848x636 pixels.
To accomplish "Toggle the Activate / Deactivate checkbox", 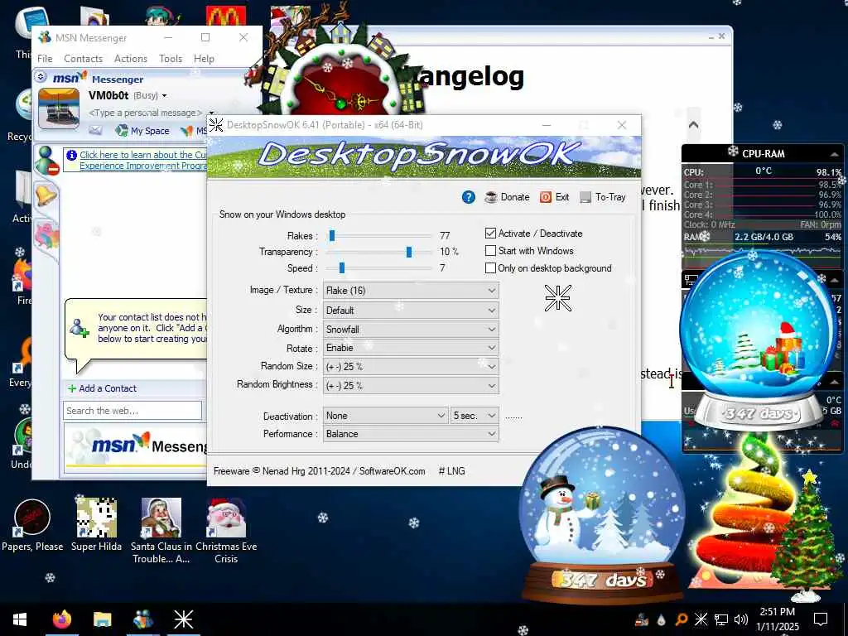I will coord(490,233).
